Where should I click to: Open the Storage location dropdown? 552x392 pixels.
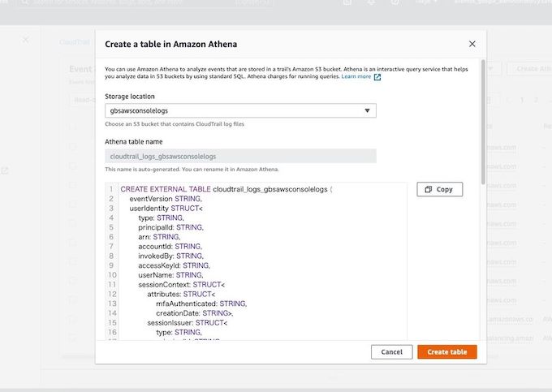240,110
